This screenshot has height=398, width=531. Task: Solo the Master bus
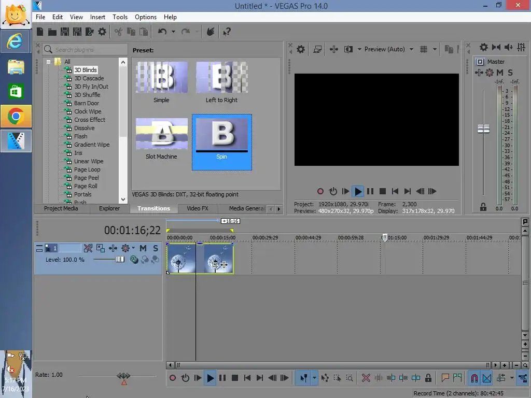click(x=510, y=73)
